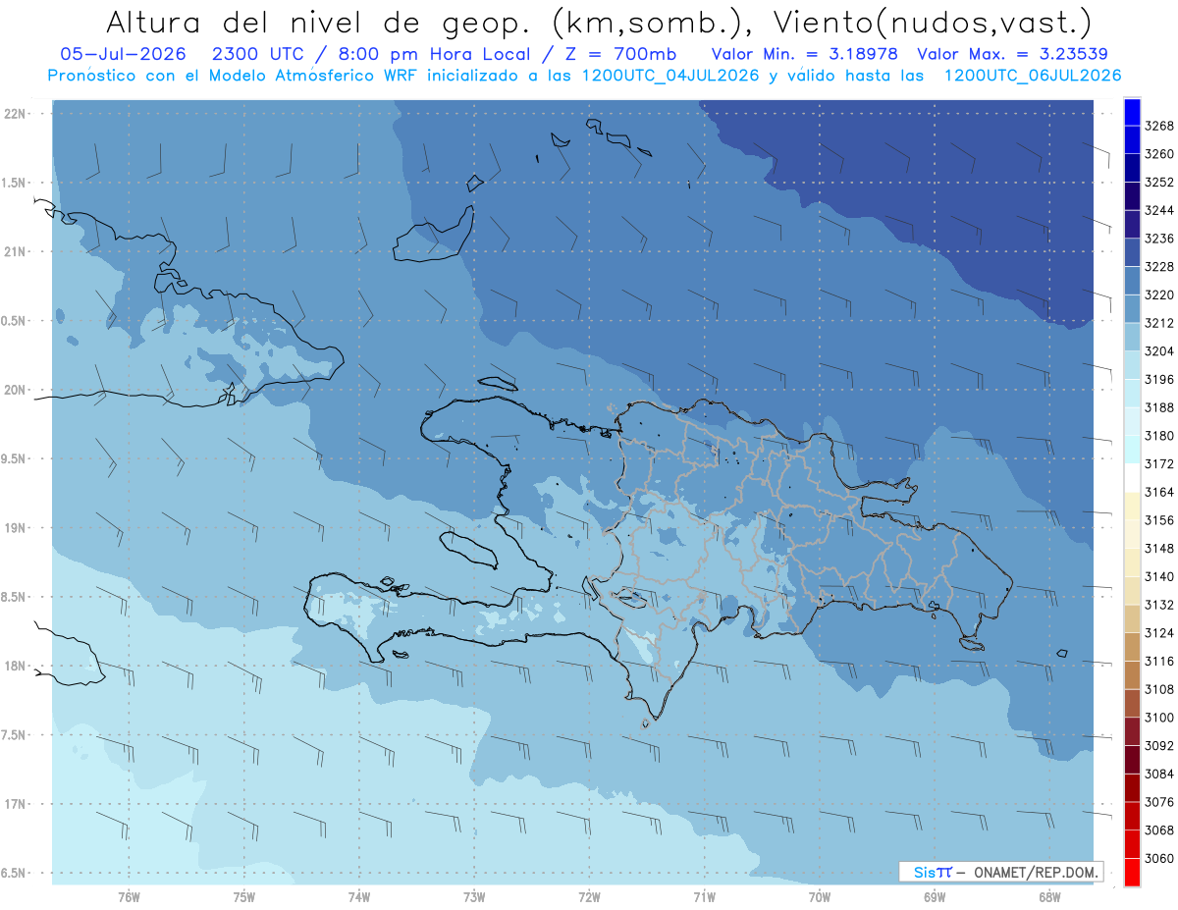Click legend swatch between 3116 and 3124

(x=1132, y=647)
